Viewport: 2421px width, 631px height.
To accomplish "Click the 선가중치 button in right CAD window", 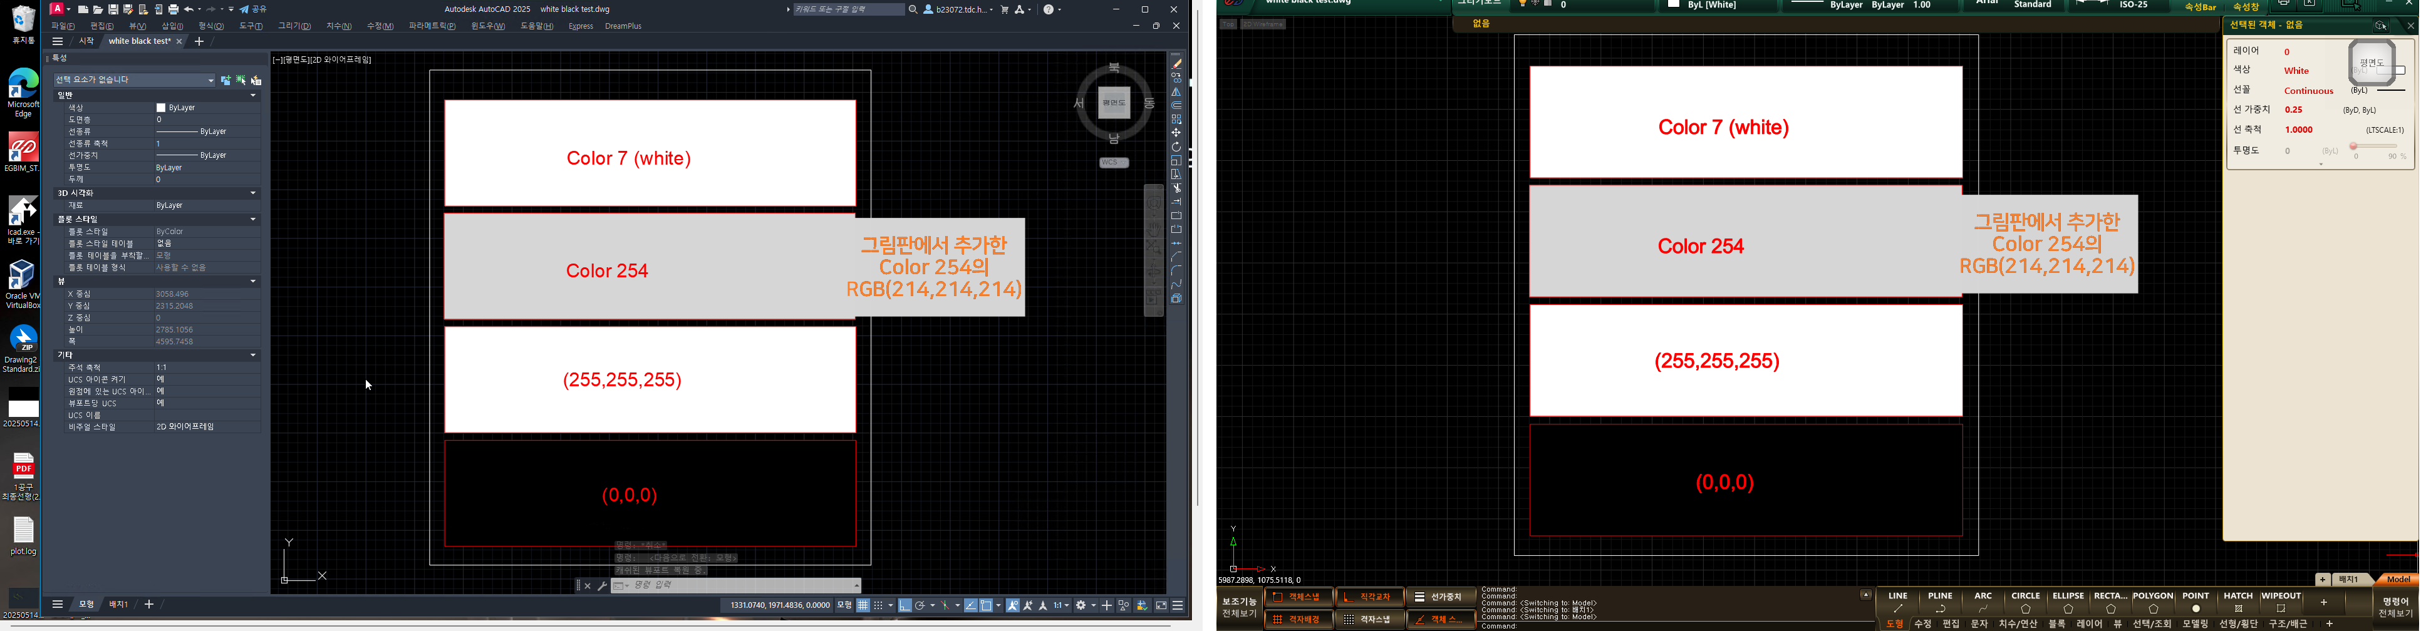I will tap(1441, 597).
